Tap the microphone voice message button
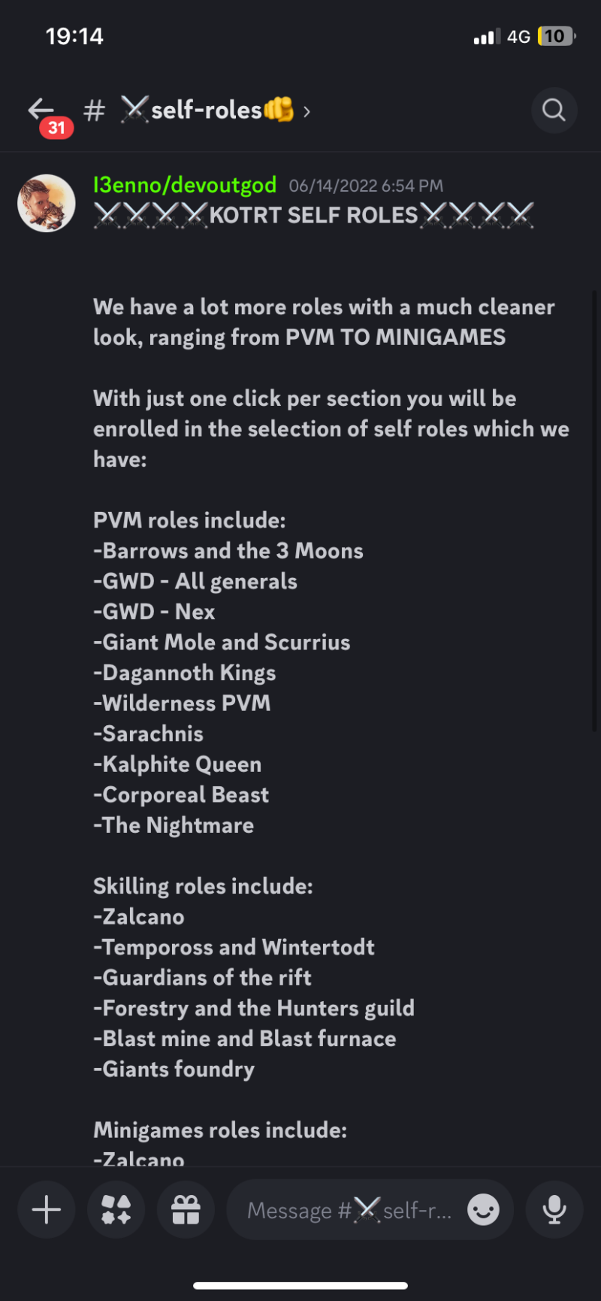 pyautogui.click(x=554, y=1209)
